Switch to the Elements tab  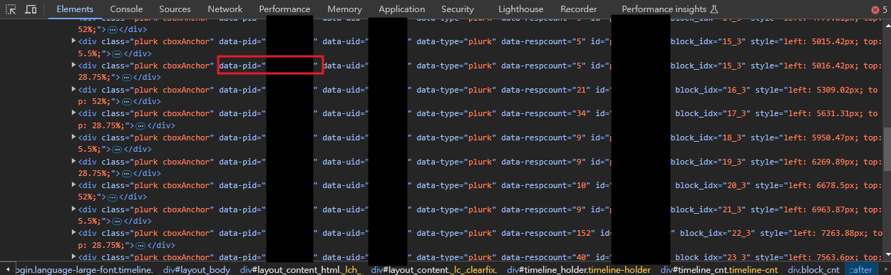[75, 9]
